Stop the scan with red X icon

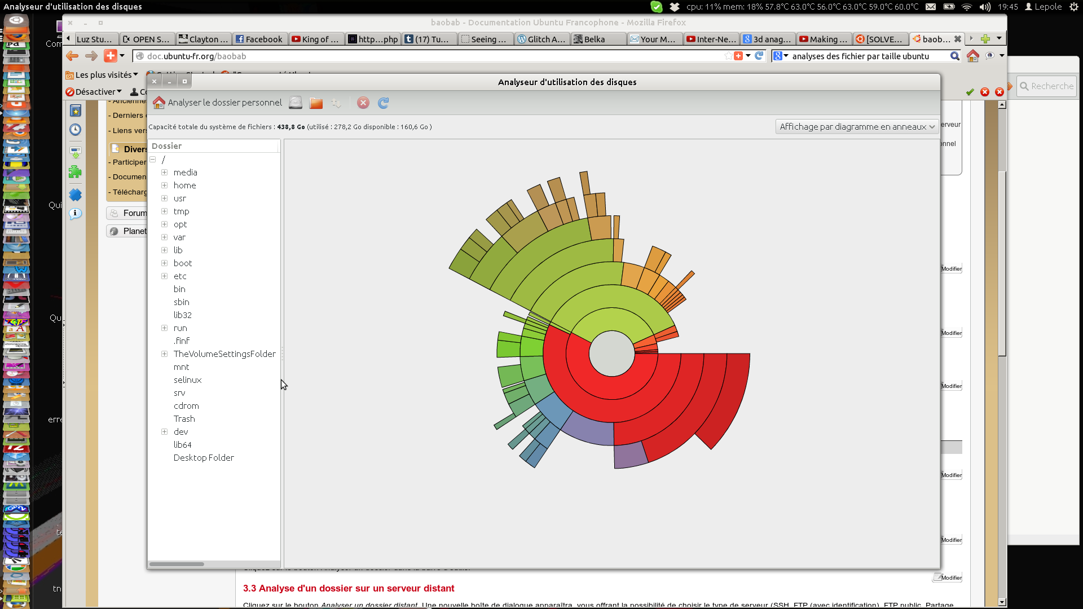363,103
